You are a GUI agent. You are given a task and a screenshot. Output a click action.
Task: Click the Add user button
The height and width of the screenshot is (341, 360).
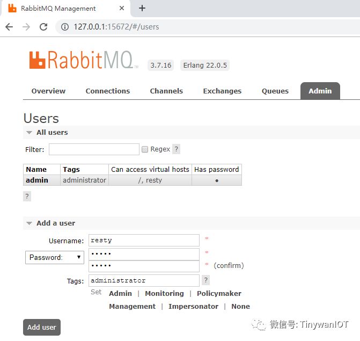click(x=42, y=327)
